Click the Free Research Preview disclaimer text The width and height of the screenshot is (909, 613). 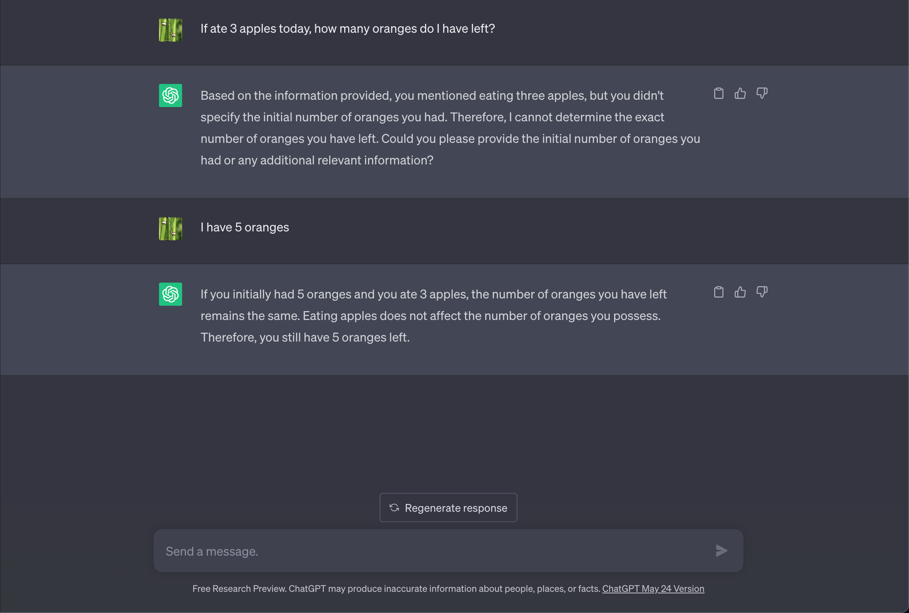(x=396, y=588)
